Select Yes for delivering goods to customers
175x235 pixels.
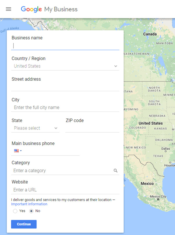(15, 211)
